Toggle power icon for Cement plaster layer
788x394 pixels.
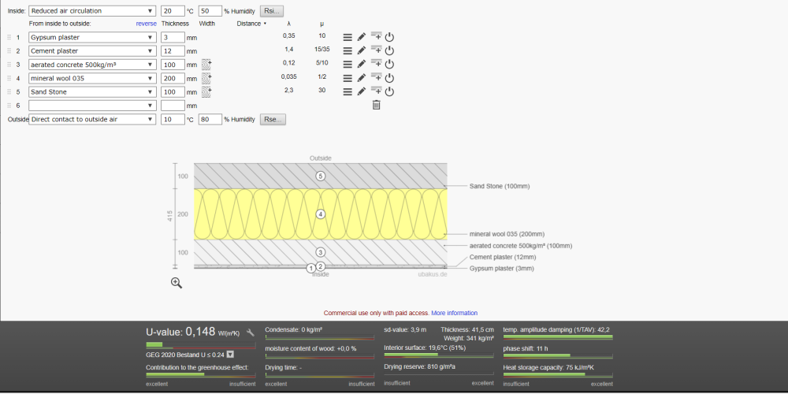pyautogui.click(x=389, y=50)
